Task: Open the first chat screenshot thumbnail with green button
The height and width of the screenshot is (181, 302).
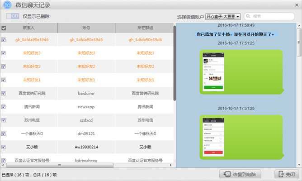Action: (x=213, y=71)
